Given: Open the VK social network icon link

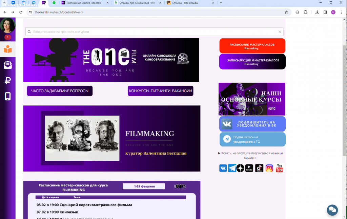Looking at the screenshot, I should click(x=223, y=168).
